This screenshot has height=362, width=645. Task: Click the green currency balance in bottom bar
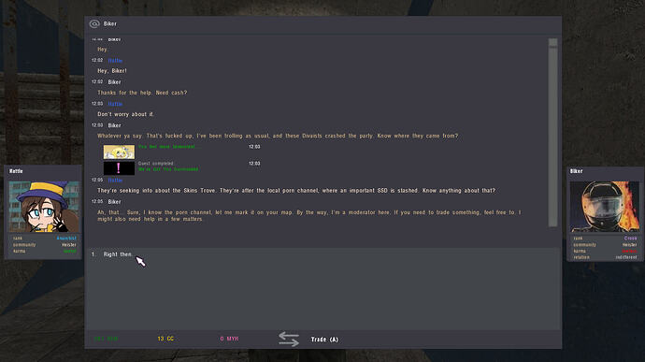[x=106, y=339]
